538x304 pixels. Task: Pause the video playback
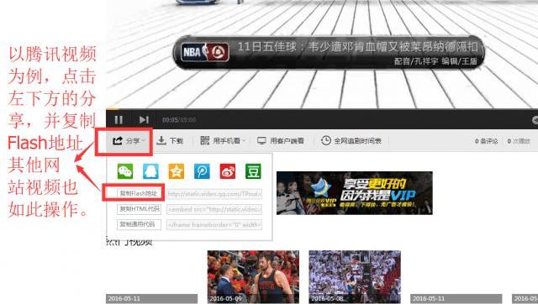[119, 119]
